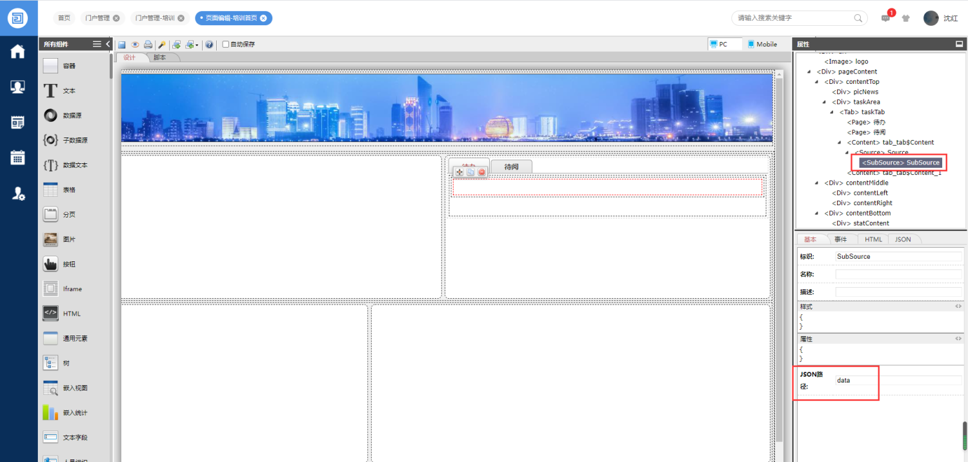Close the 门户管理-培训 tab
This screenshot has height=462, width=968.
point(181,18)
